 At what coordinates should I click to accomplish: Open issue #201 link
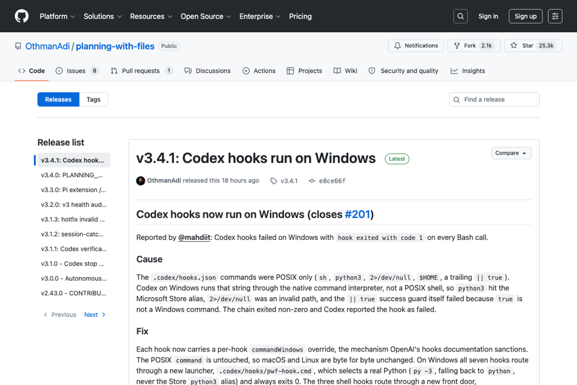click(357, 214)
